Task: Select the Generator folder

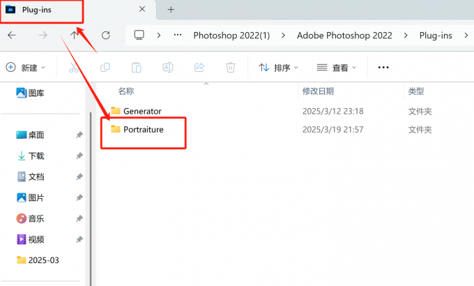Action: (136, 111)
